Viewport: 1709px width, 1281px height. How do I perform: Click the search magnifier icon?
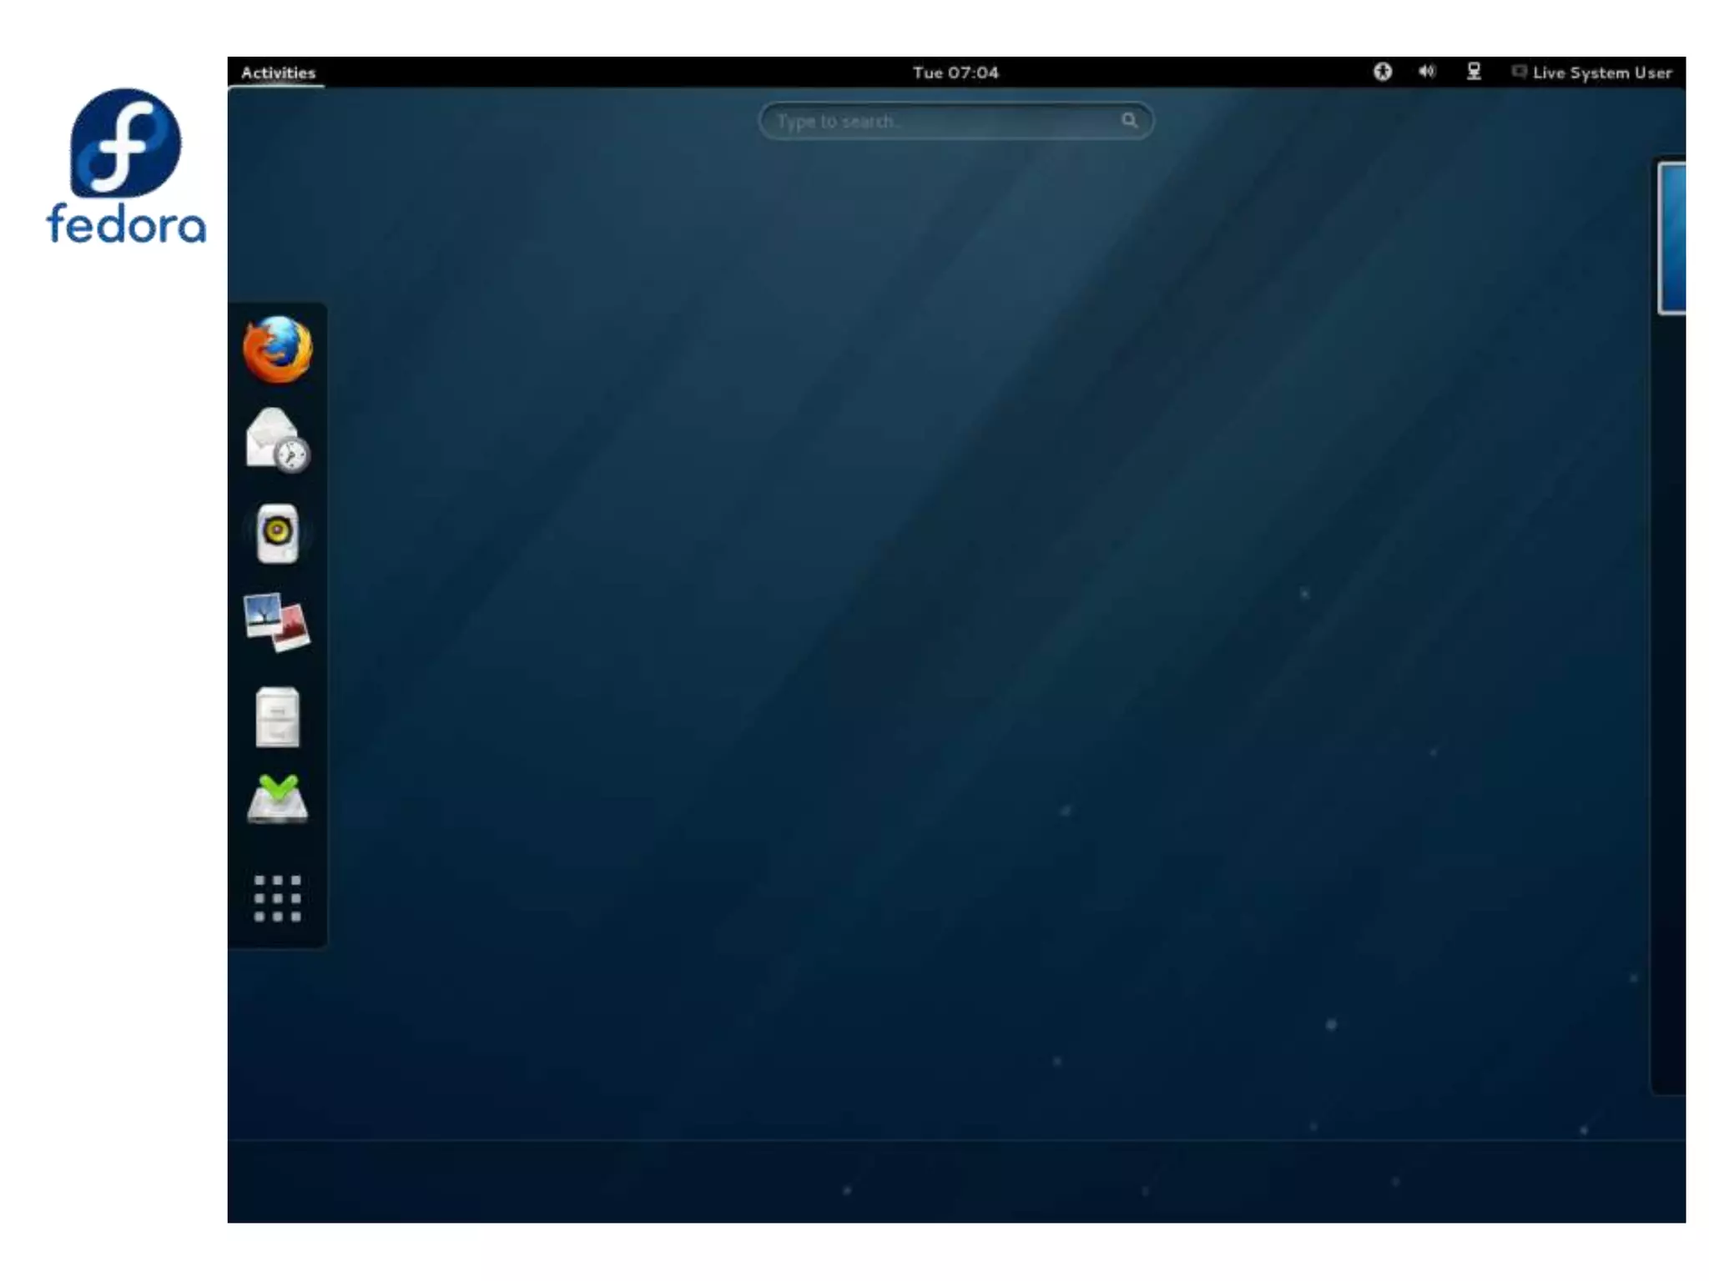pos(1129,121)
